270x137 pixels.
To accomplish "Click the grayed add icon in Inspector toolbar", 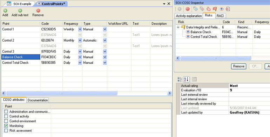I will point(179,9).
